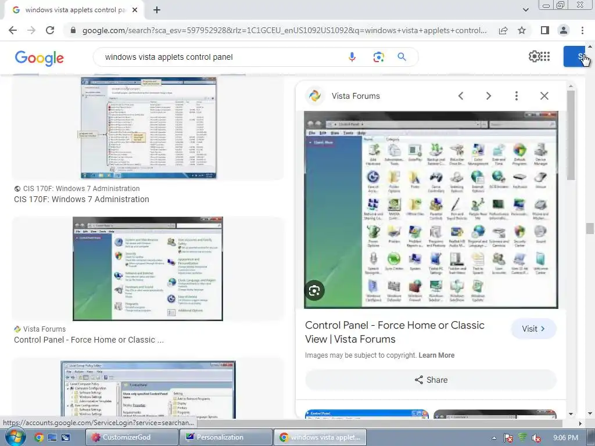Reload the current page
The width and height of the screenshot is (595, 446).
50,30
